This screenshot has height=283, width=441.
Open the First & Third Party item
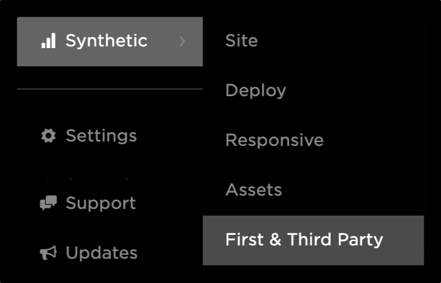(304, 240)
